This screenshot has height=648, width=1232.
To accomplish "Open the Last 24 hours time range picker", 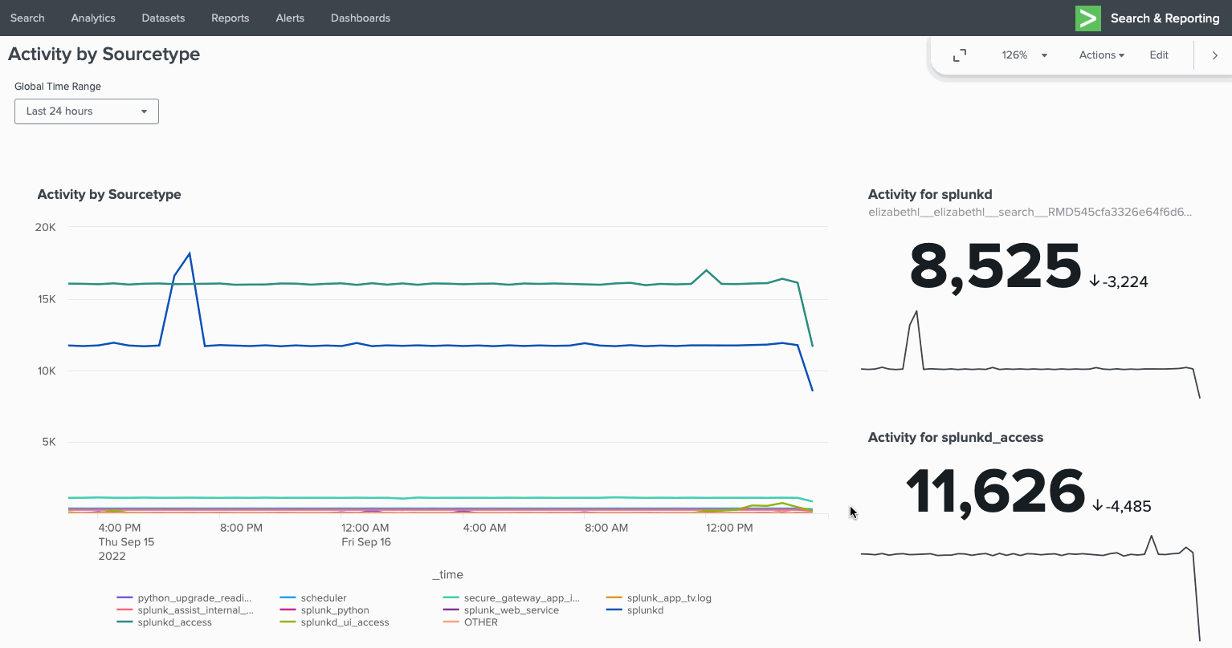I will [x=87, y=111].
